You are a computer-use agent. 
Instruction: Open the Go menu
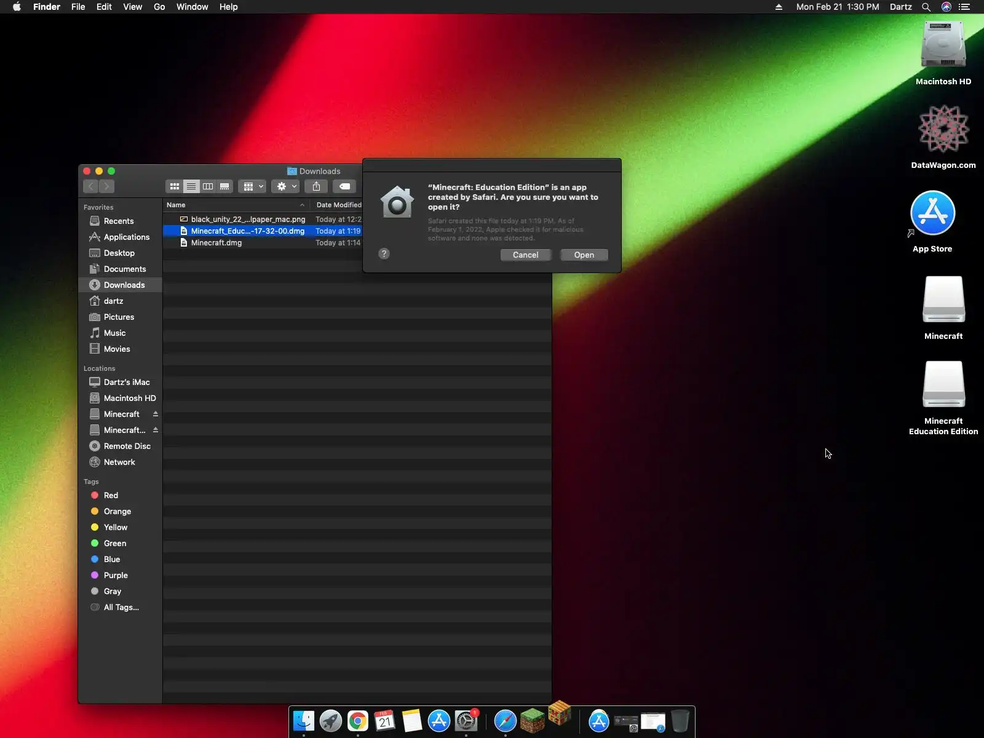pyautogui.click(x=159, y=7)
